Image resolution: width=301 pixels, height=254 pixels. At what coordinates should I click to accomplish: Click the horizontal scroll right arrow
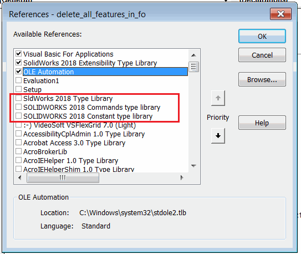pos(182,178)
